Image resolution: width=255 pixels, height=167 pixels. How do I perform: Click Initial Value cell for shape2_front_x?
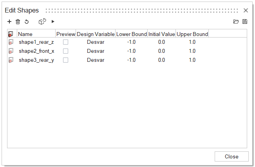(x=161, y=51)
